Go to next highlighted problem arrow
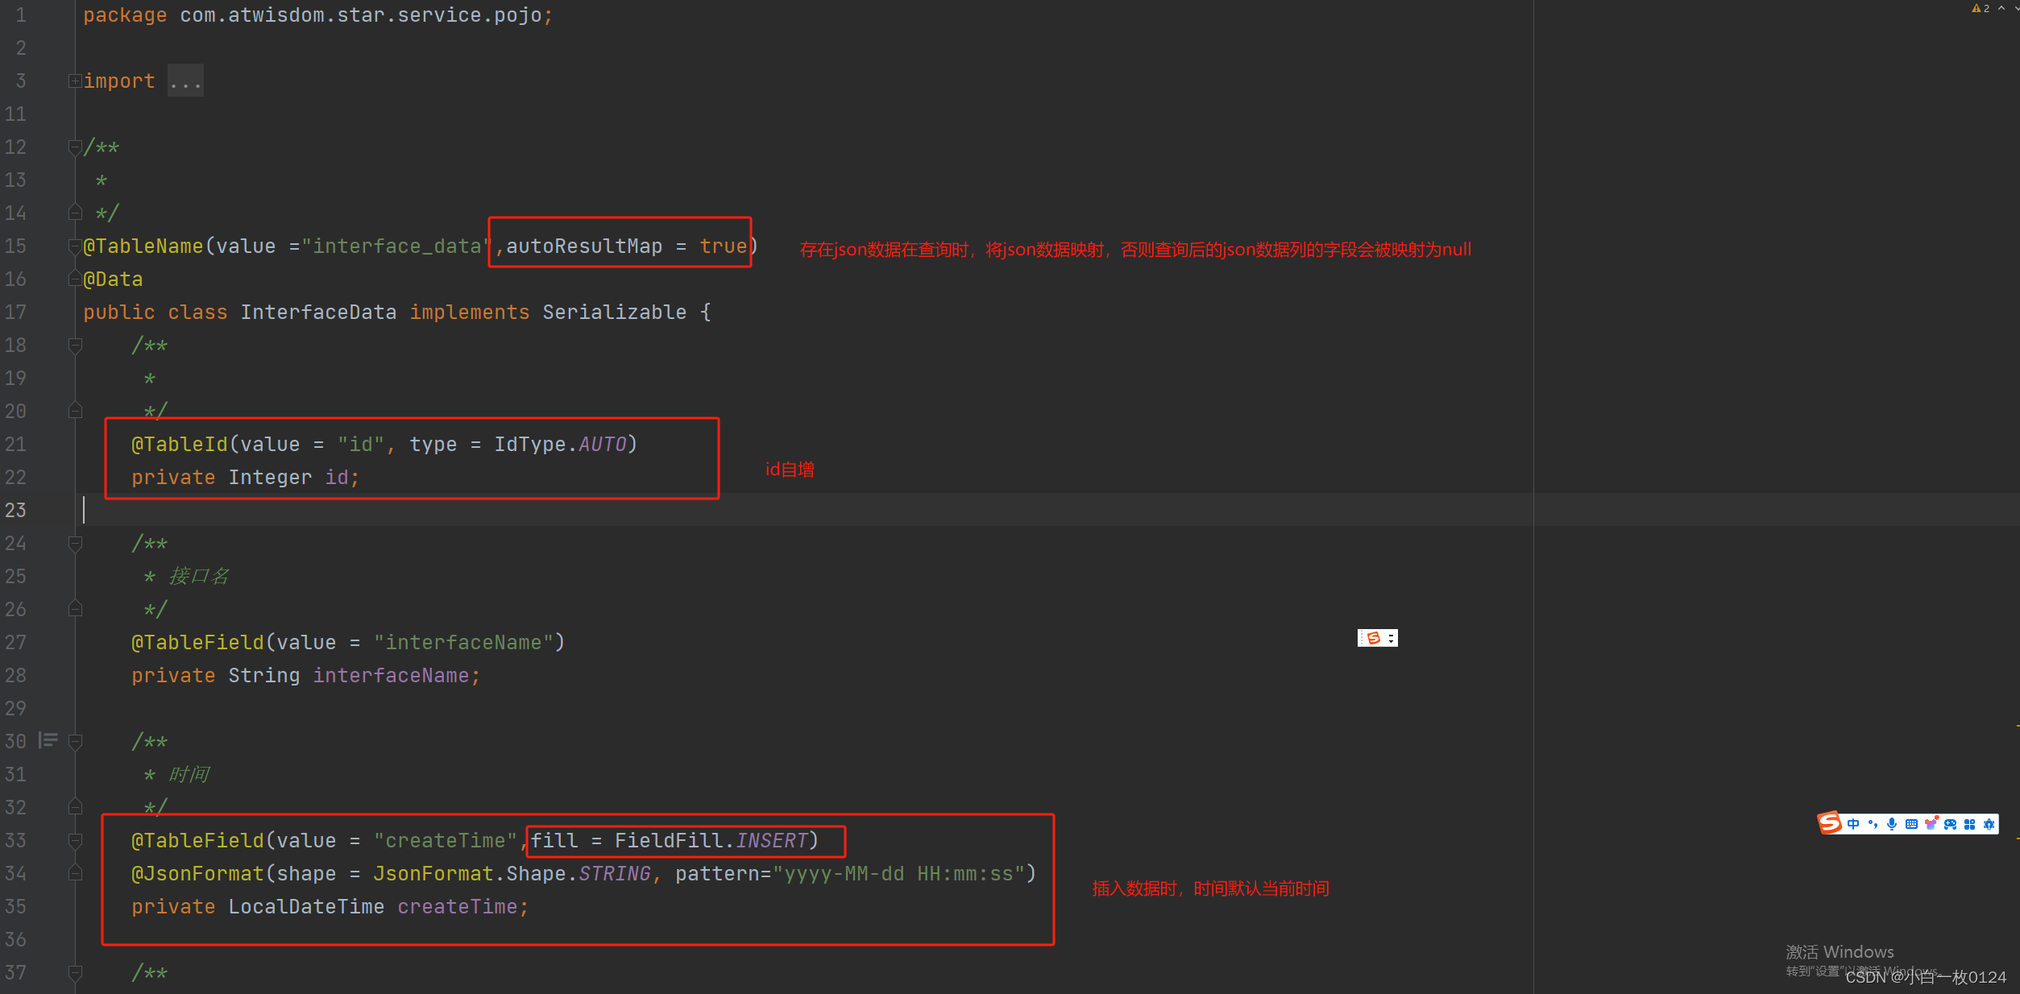Screen dimensions: 2020x994 coord(2016,8)
